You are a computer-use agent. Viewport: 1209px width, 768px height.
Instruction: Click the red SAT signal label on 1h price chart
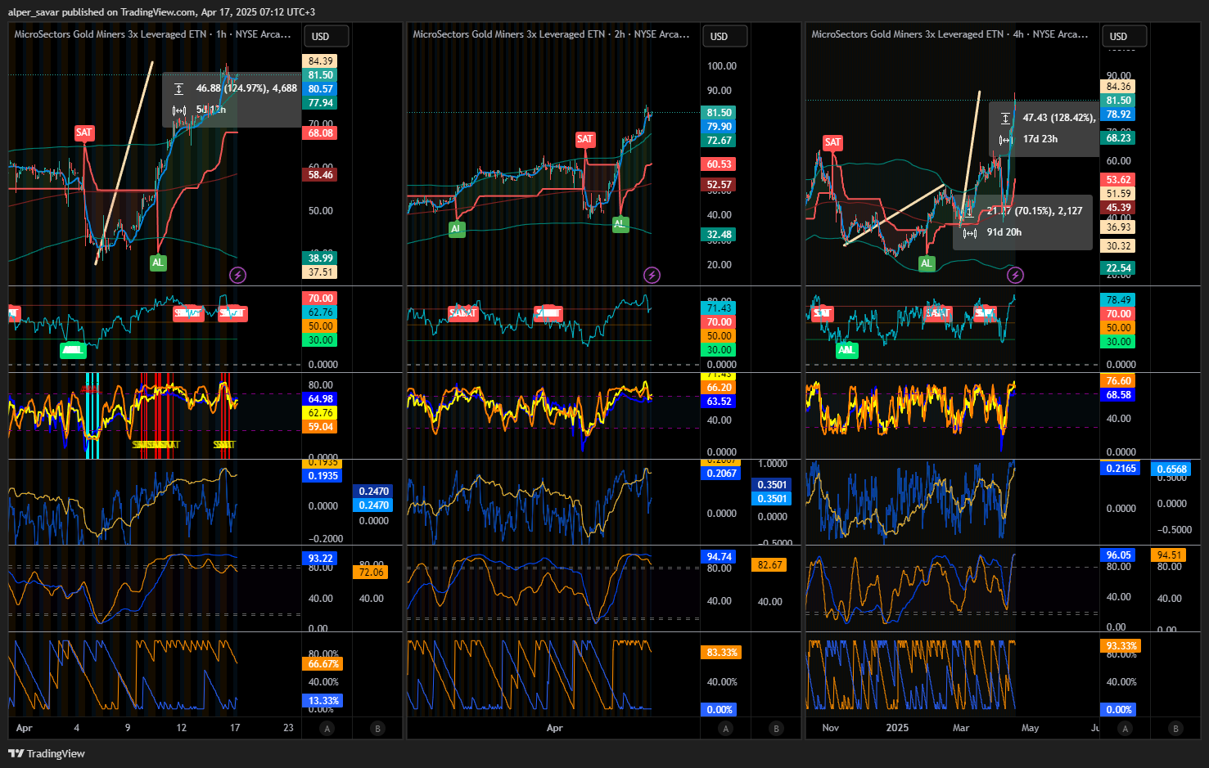83,132
